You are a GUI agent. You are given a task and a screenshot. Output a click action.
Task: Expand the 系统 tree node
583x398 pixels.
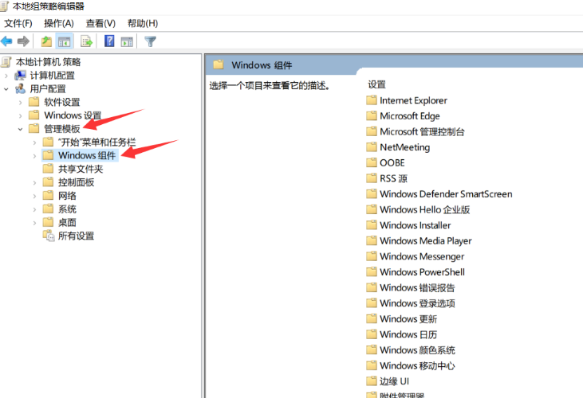tap(34, 209)
